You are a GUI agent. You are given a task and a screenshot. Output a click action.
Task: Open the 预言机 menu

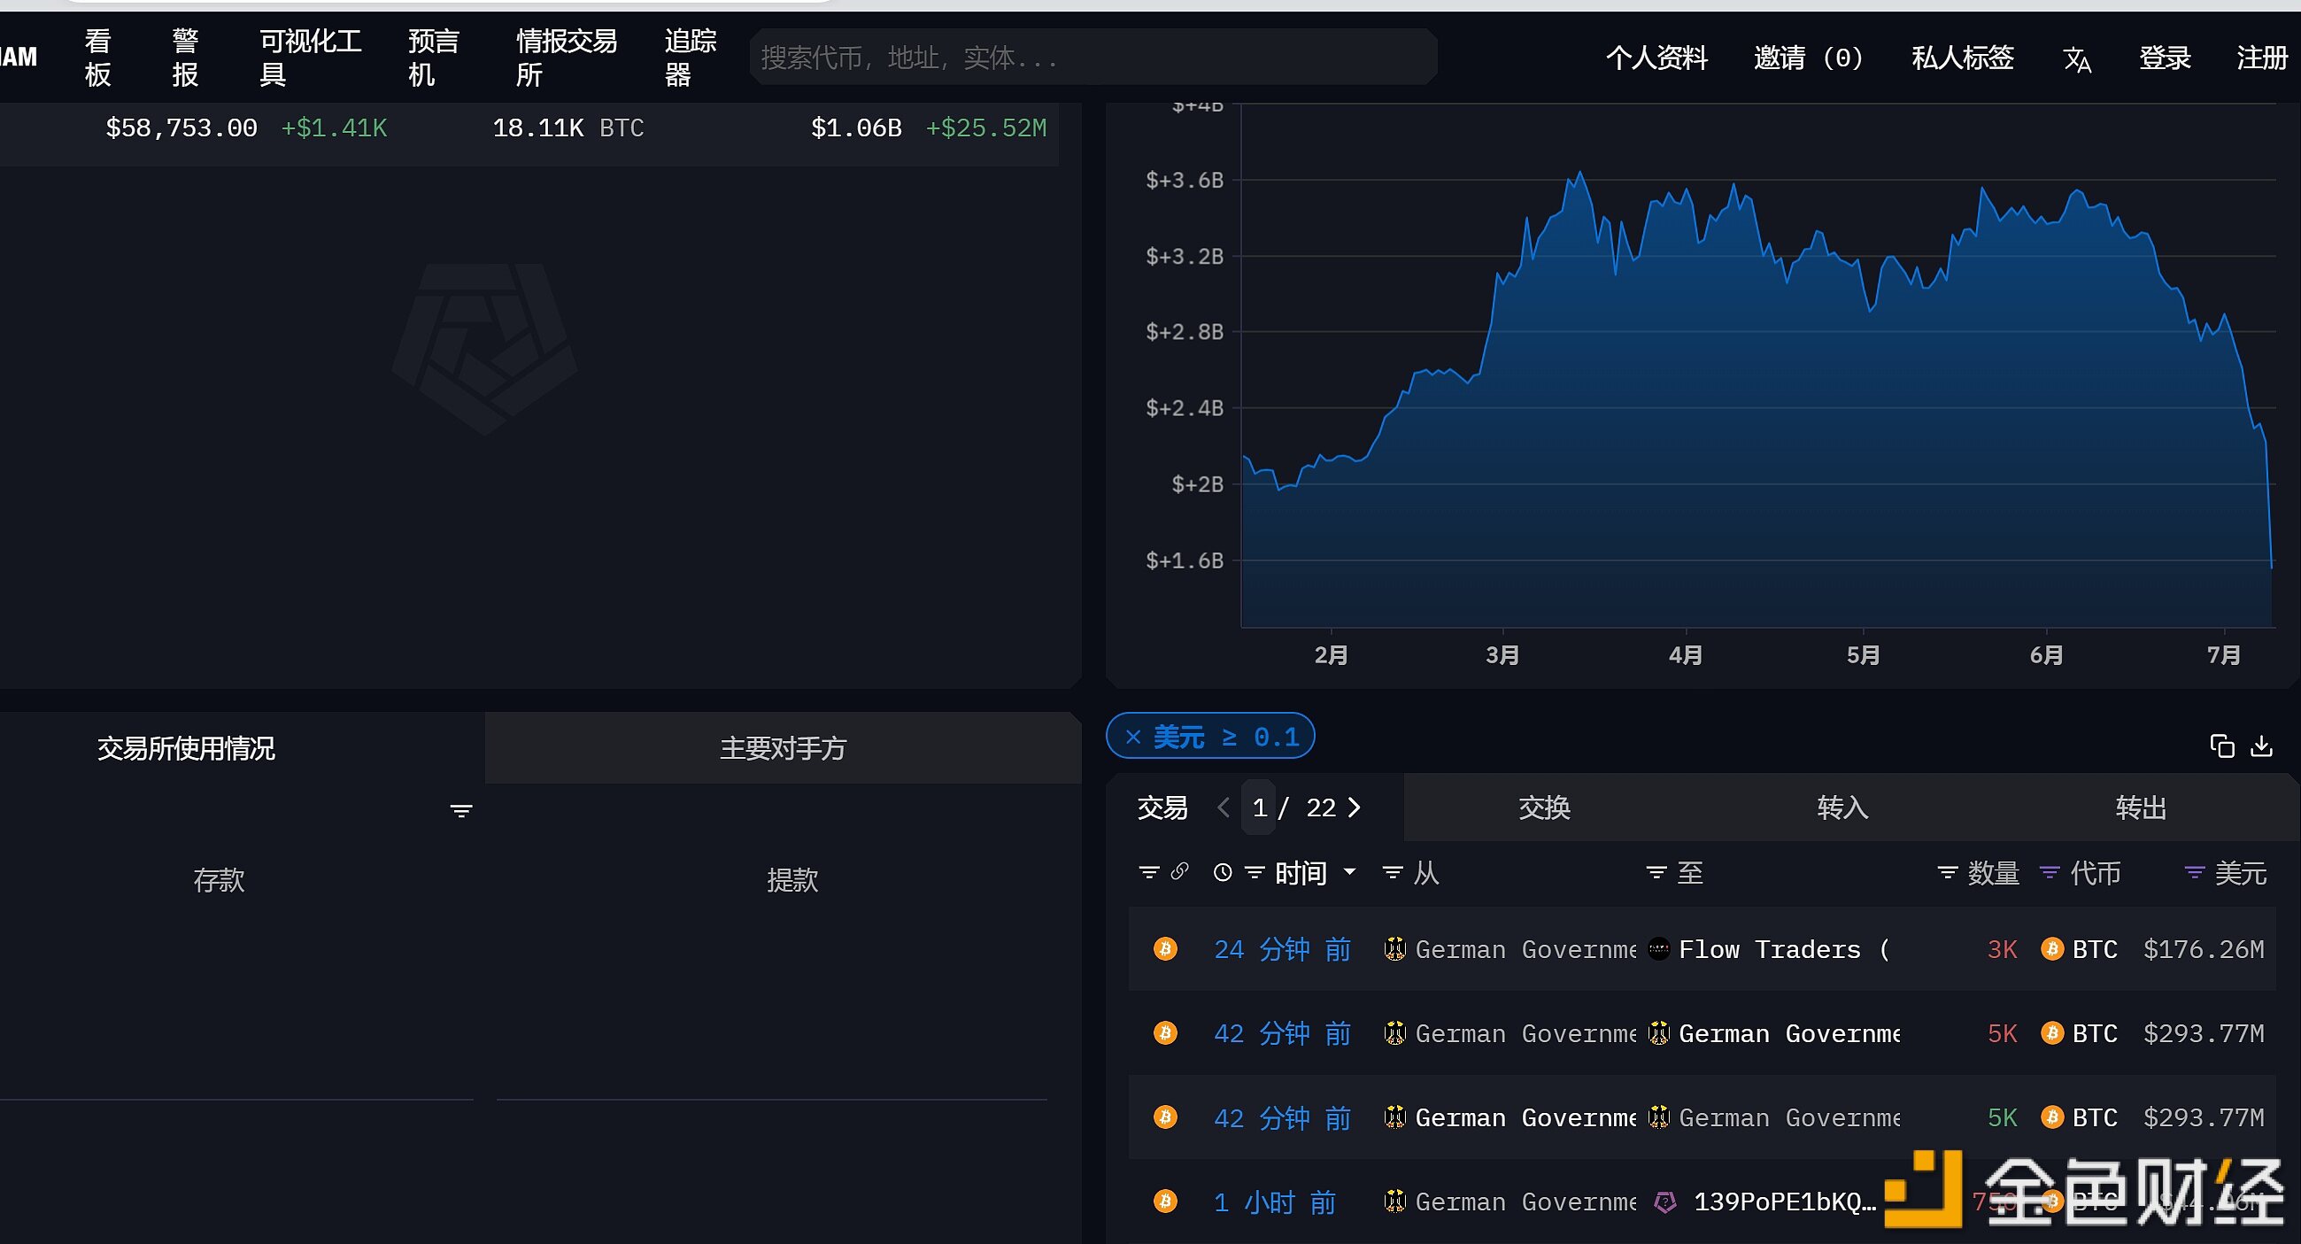(x=433, y=58)
